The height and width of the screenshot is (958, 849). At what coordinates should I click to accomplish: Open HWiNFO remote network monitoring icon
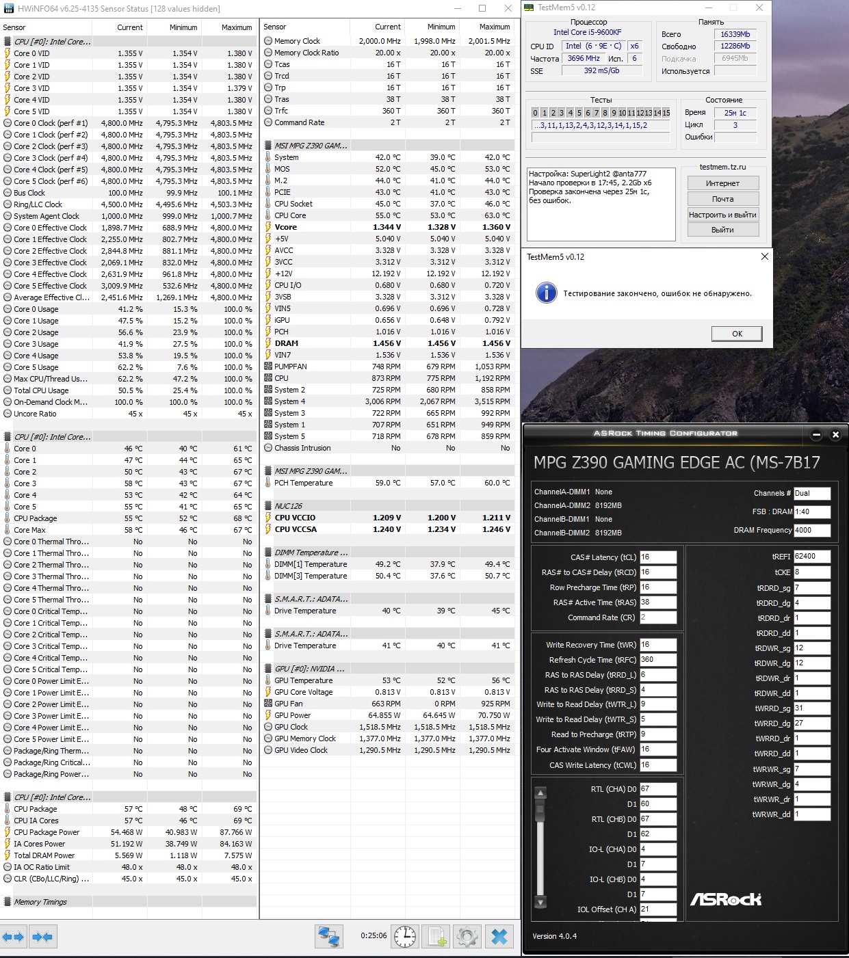(x=329, y=937)
